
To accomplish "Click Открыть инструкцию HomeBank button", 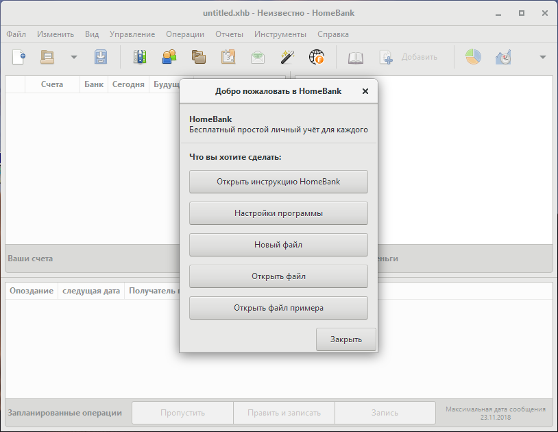I will pyautogui.click(x=278, y=182).
